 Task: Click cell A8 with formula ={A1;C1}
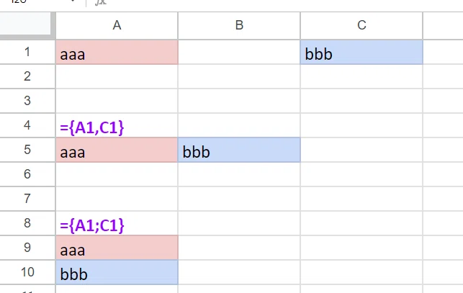[x=117, y=223]
